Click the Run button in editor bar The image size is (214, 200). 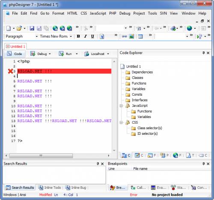tap(65, 54)
